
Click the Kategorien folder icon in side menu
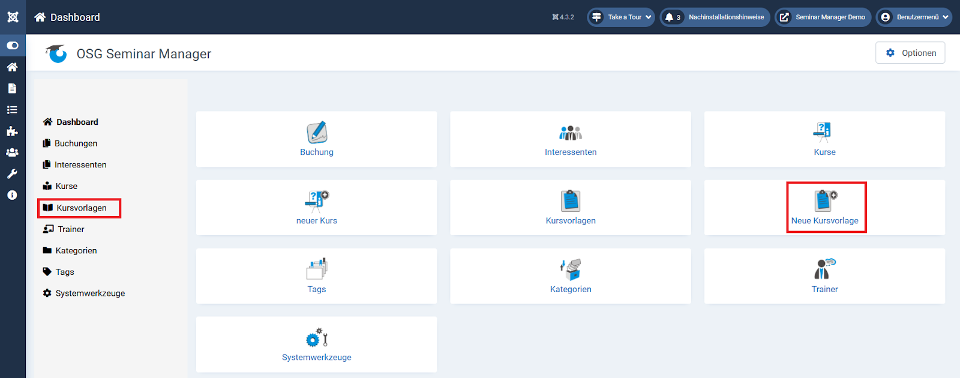click(47, 250)
